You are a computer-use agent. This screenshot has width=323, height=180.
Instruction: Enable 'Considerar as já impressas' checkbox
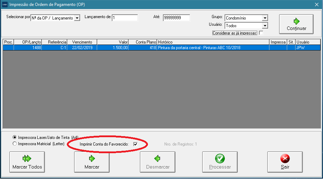click(x=261, y=33)
